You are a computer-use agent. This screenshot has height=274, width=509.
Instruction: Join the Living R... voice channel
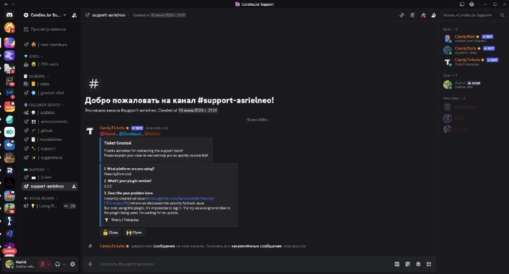[50, 206]
